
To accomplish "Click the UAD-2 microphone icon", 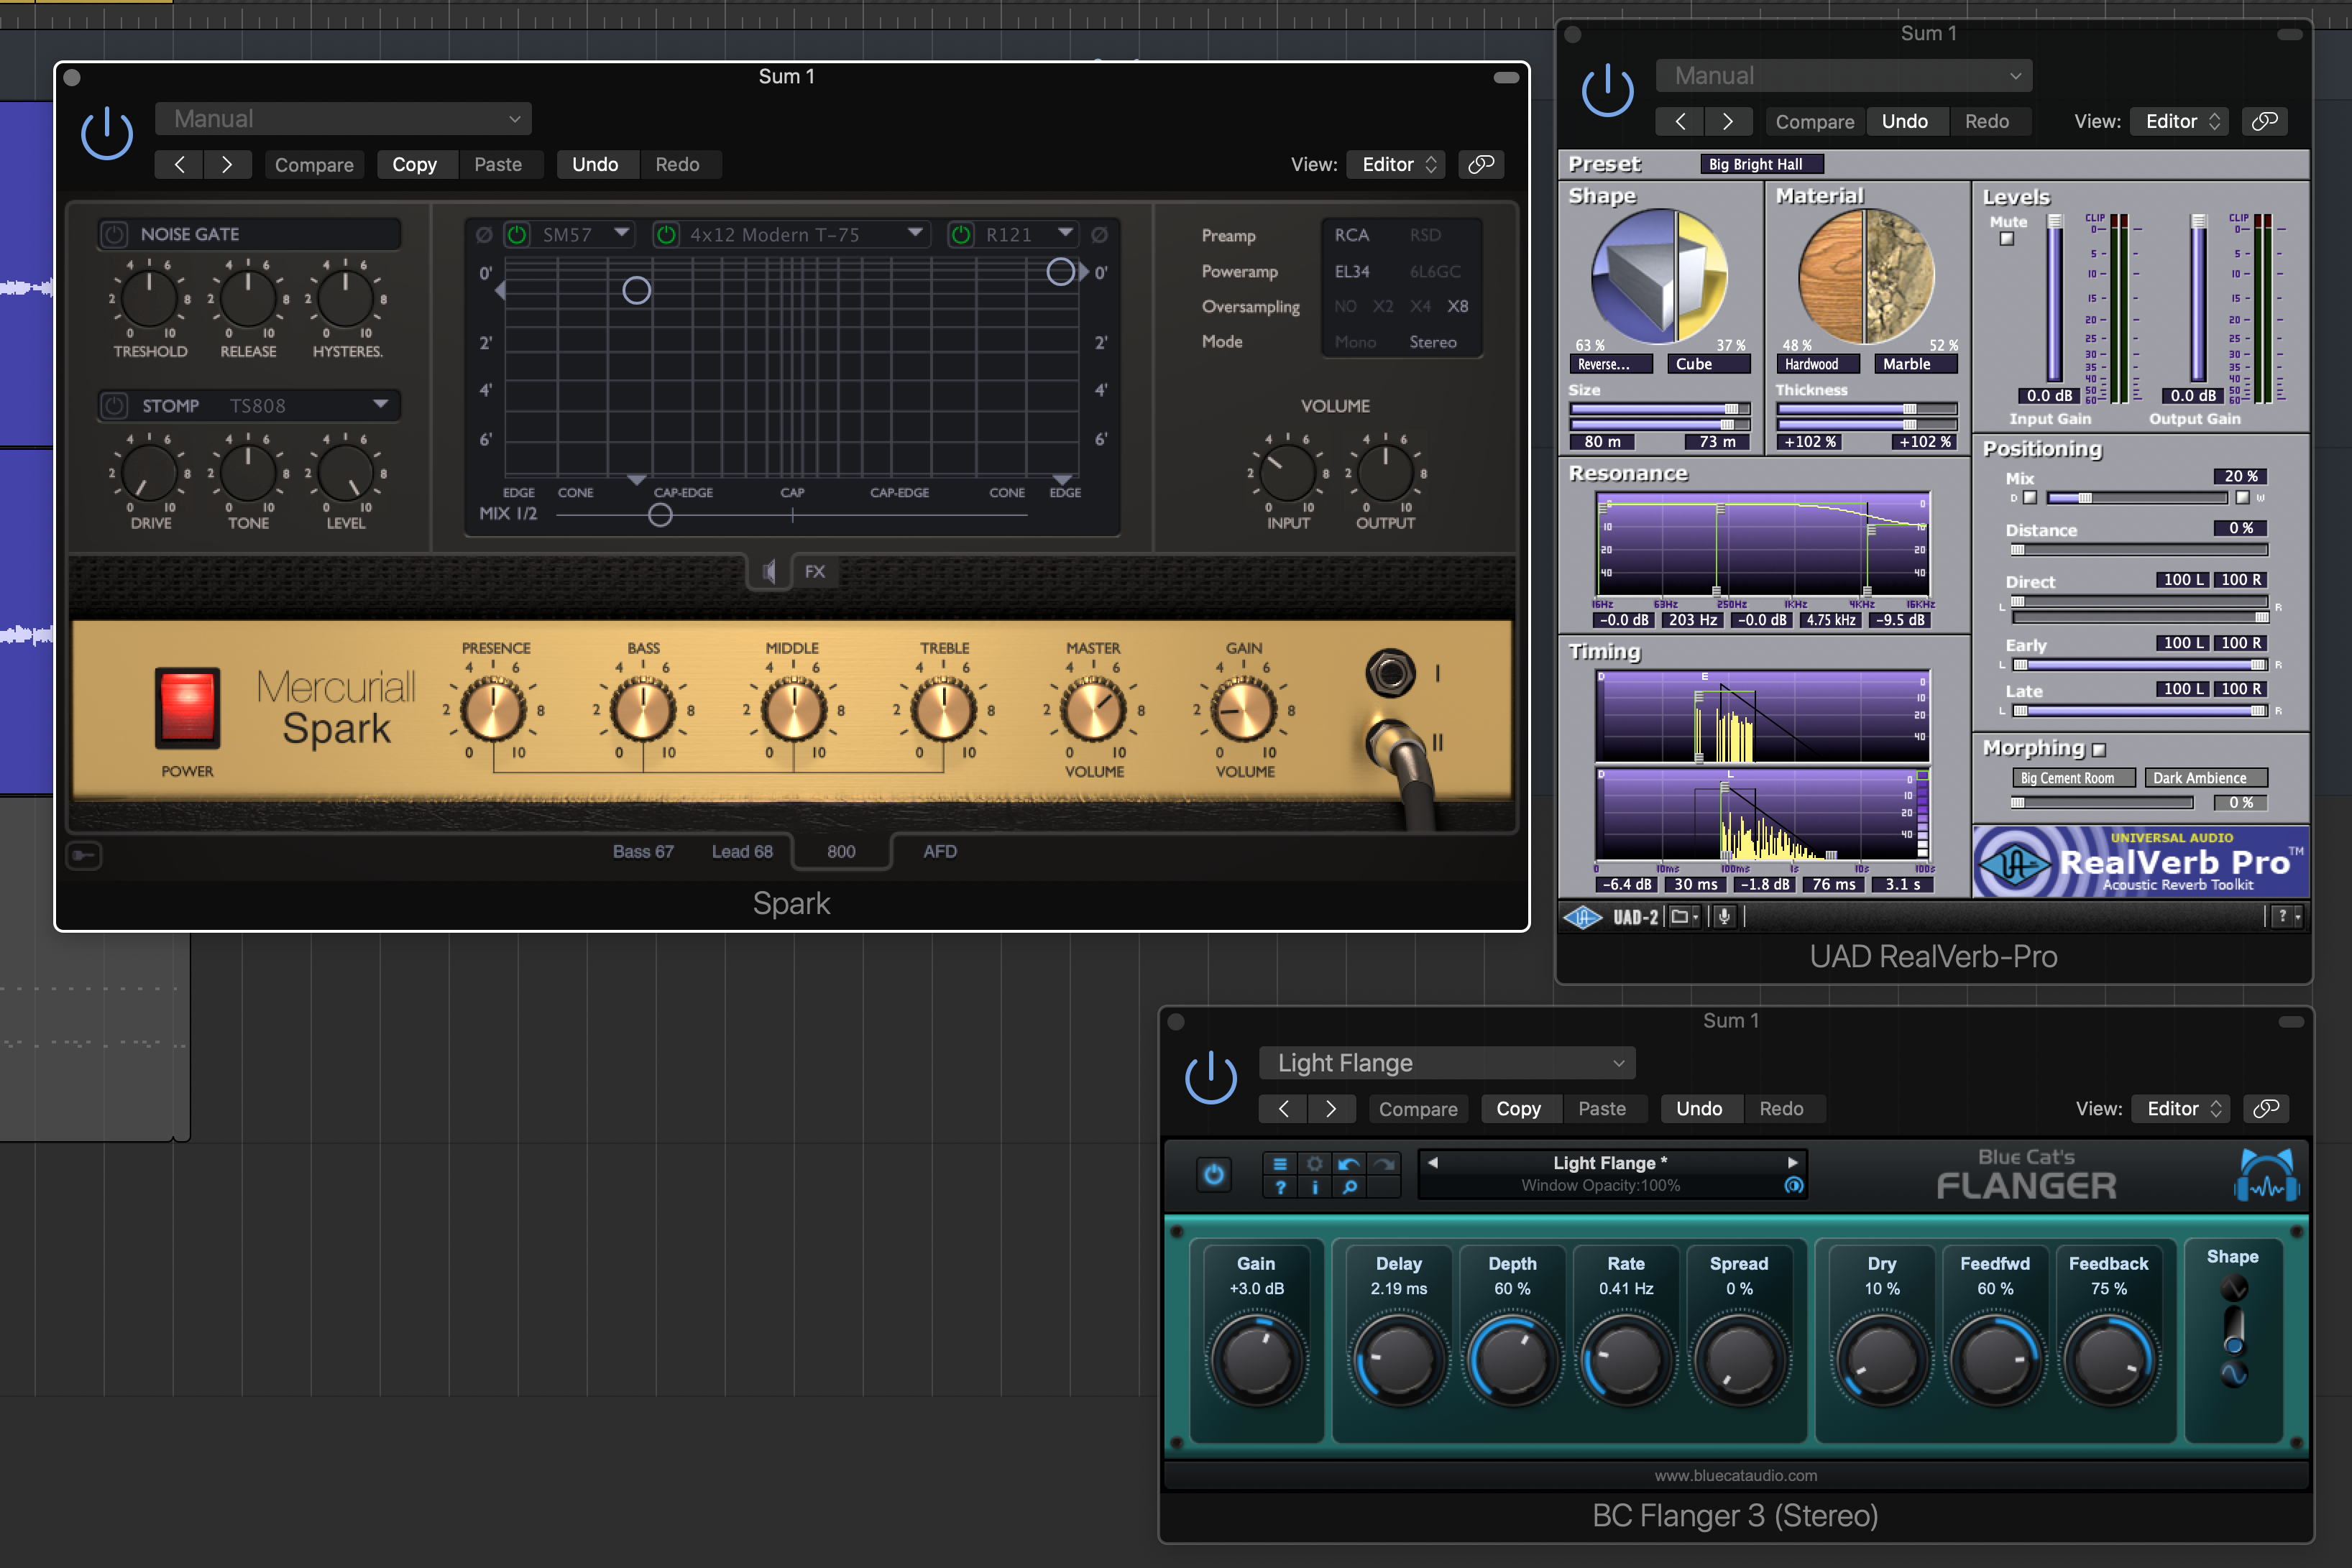I will tap(1723, 916).
